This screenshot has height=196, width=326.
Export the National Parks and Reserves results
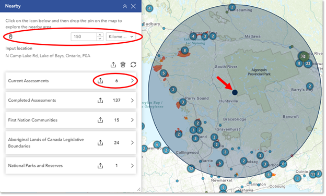coord(100,166)
